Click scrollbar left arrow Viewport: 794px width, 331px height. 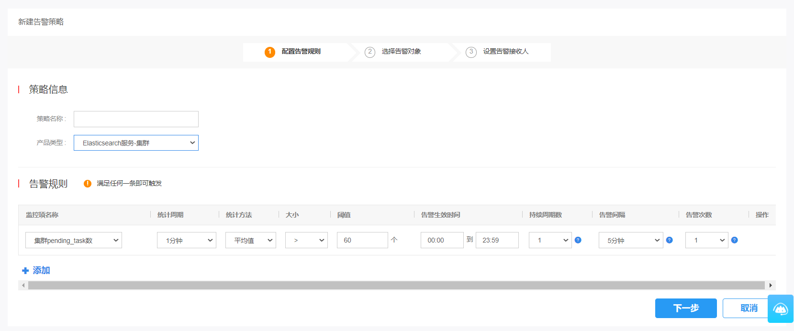tap(23, 286)
